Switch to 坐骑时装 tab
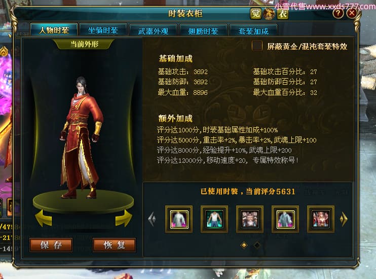 click(103, 30)
